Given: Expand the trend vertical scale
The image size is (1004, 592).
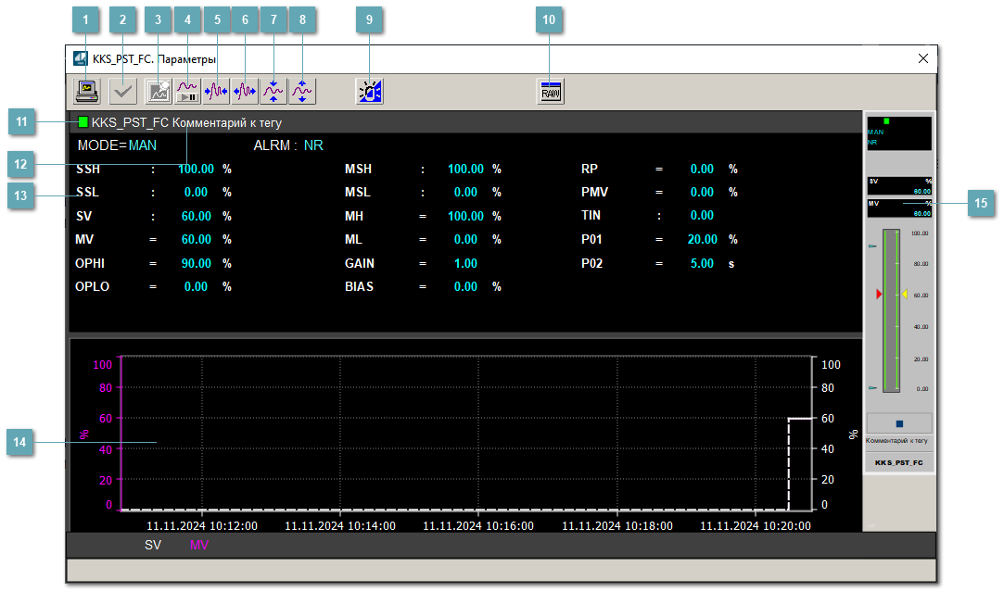Looking at the screenshot, I should point(303,91).
